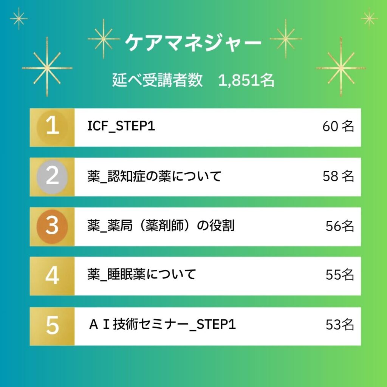Select the AI技術セミナー_STEP1 entry

pos(162,324)
